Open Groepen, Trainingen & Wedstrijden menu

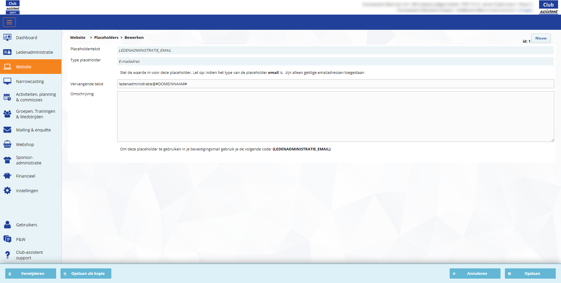35,114
